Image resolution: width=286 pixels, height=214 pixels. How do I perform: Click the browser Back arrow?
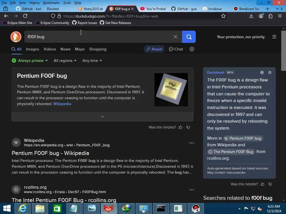point(6,16)
